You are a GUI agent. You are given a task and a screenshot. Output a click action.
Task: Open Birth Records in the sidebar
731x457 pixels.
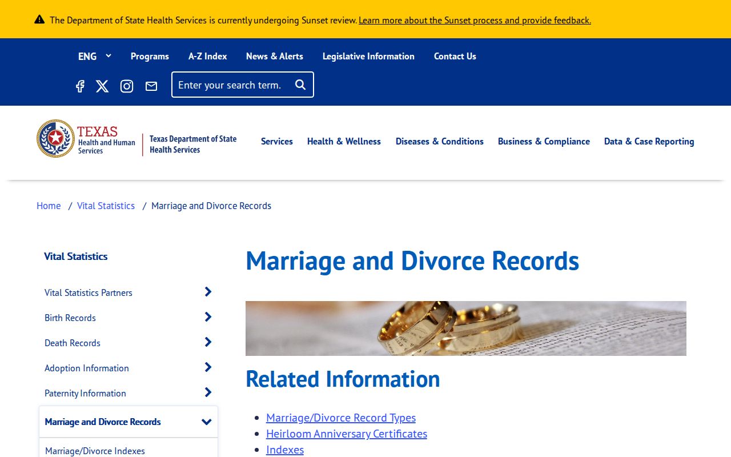point(70,318)
